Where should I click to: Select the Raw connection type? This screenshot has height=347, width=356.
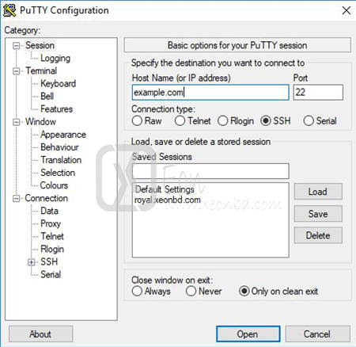pyautogui.click(x=137, y=121)
